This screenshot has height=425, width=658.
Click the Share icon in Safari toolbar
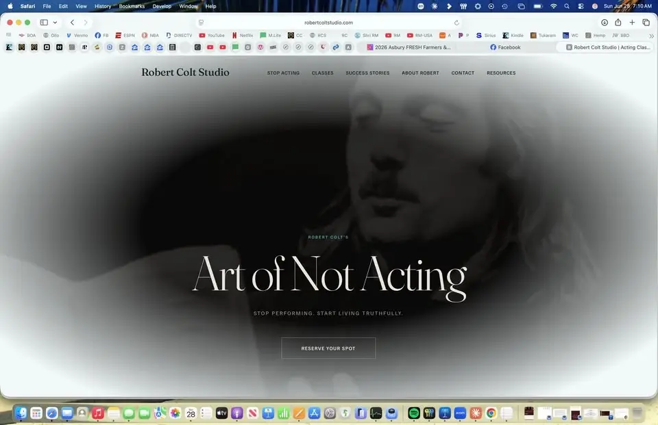(618, 22)
